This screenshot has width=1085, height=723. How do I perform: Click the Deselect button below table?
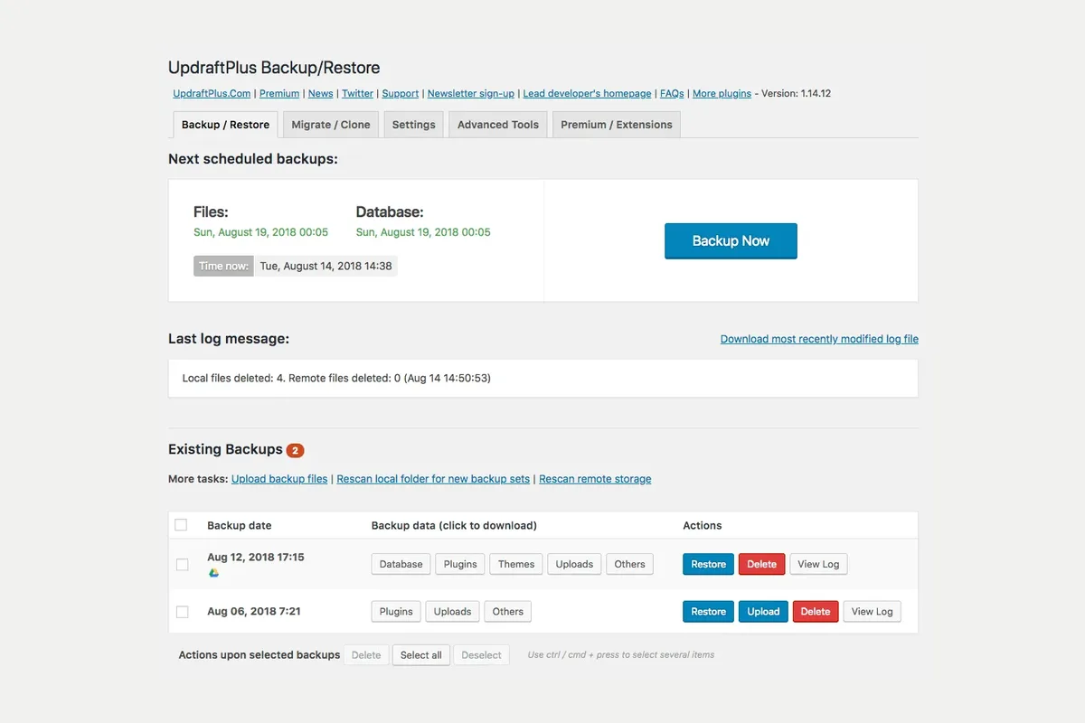coord(481,655)
